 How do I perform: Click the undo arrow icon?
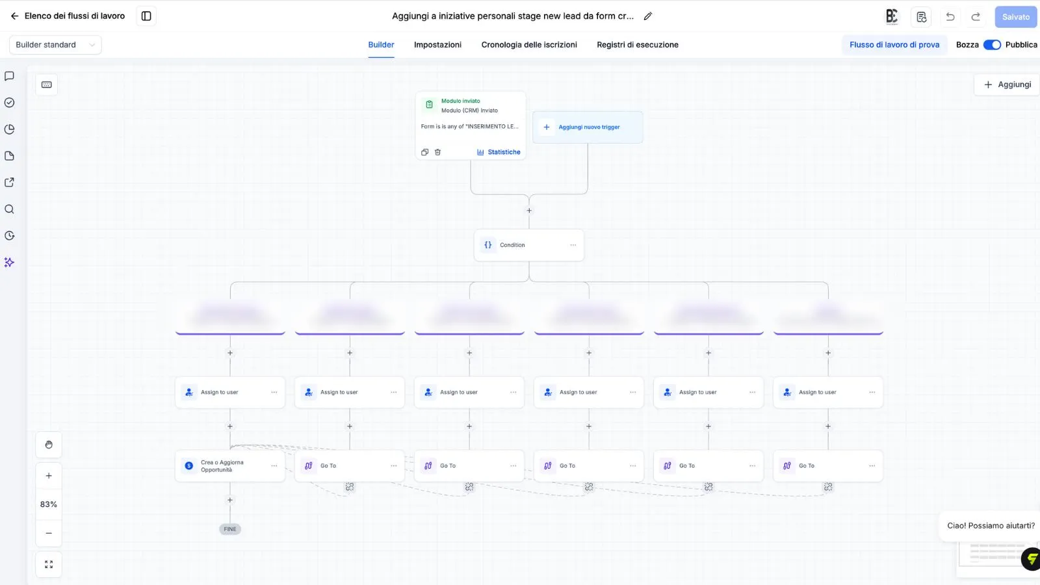pos(950,17)
